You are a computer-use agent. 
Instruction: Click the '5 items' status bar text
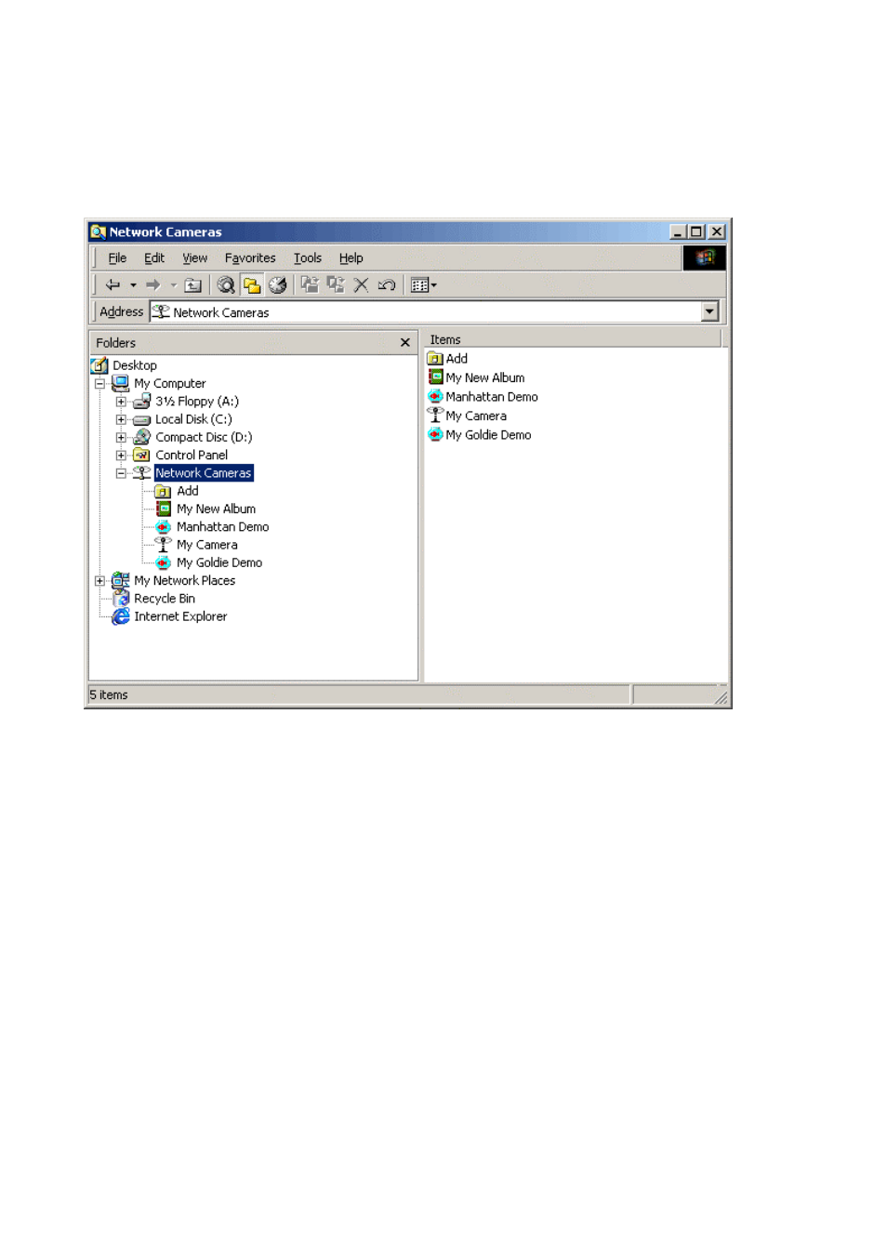[109, 695]
